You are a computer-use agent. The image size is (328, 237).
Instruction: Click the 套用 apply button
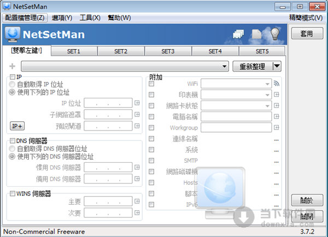point(307,33)
